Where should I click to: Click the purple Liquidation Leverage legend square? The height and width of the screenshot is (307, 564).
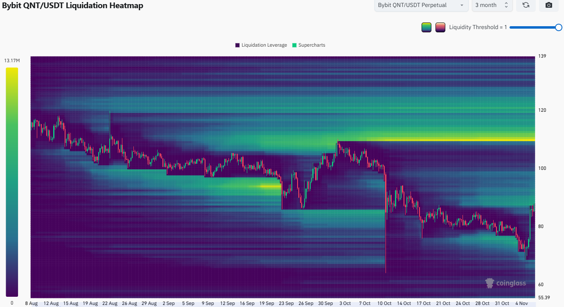pyautogui.click(x=237, y=45)
